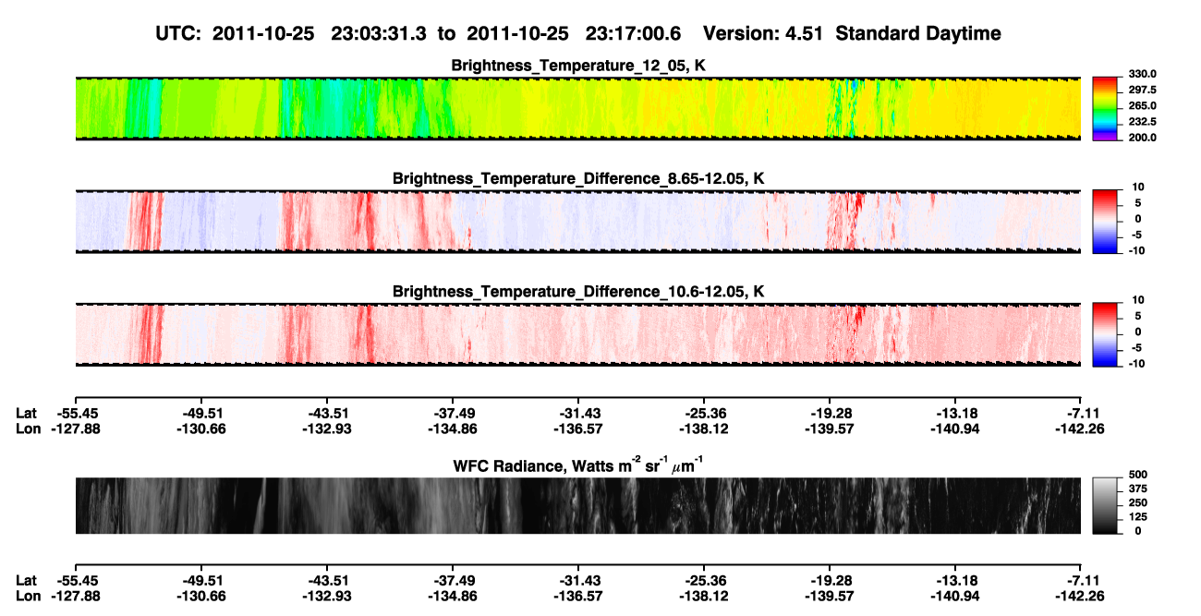The image size is (1201, 616).
Task: Click latitude '-55.45' on the upper axis
Action: [x=78, y=413]
